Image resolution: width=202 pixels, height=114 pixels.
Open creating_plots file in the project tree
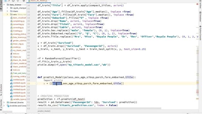18,34
